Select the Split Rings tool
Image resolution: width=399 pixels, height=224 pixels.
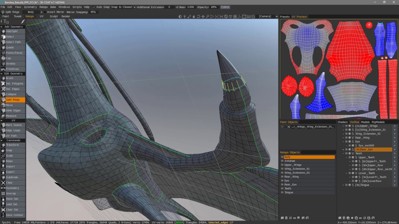pyautogui.click(x=13, y=100)
